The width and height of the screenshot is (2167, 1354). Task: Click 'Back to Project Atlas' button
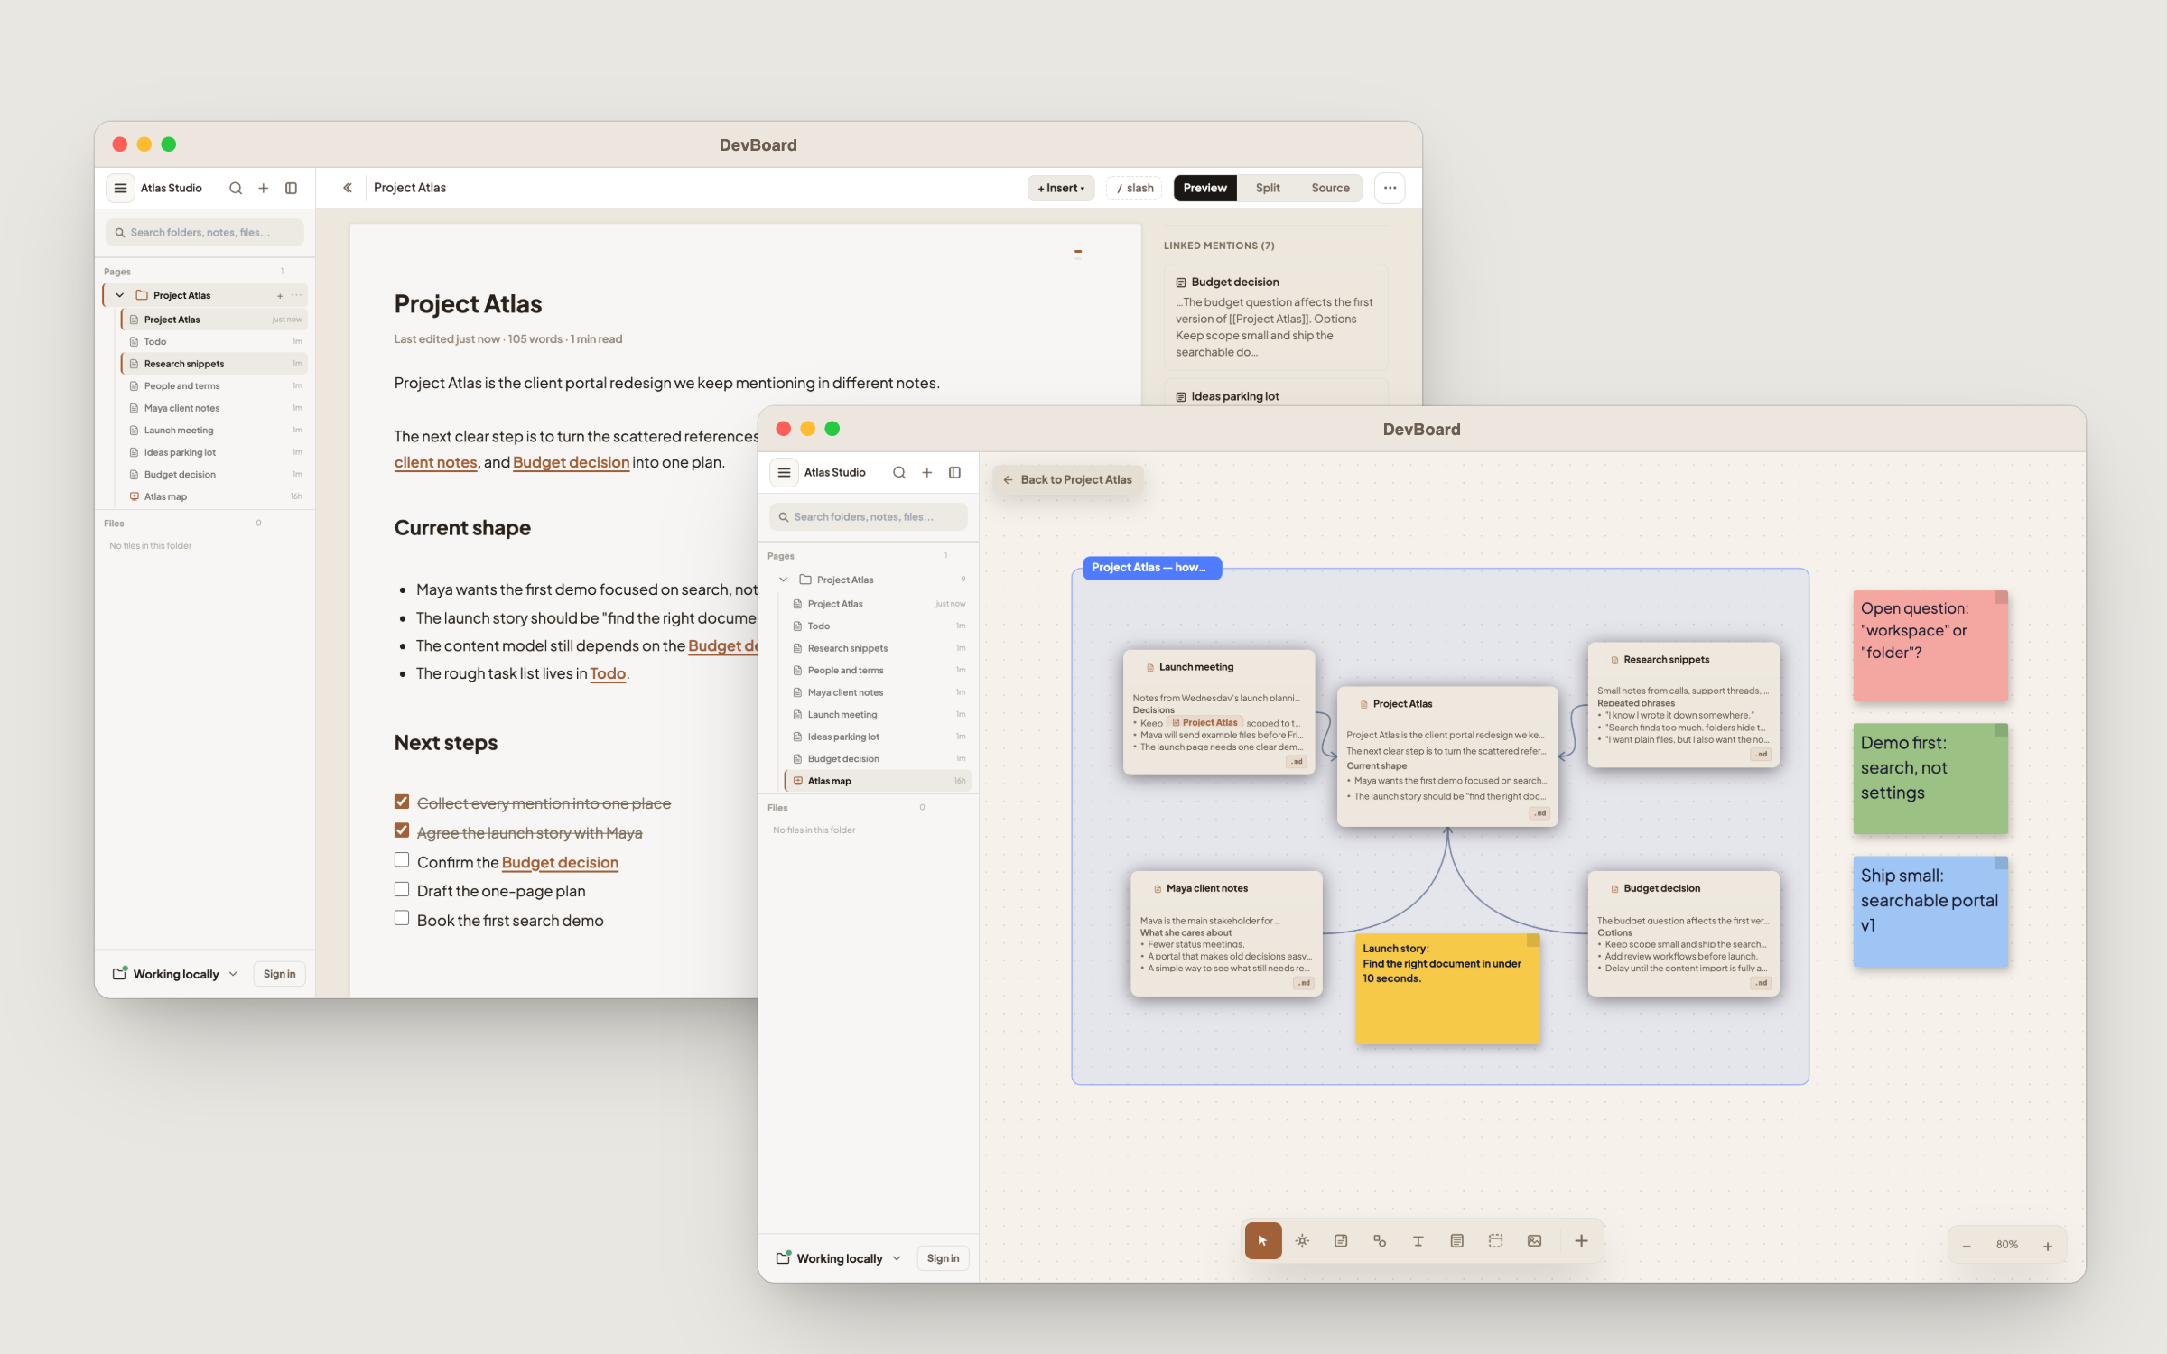[1068, 479]
